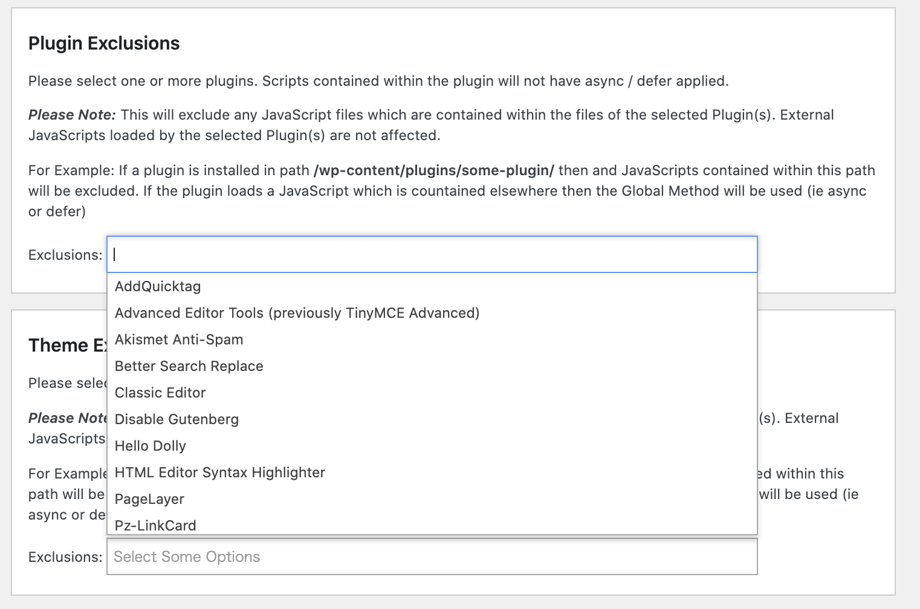The width and height of the screenshot is (920, 609).
Task: Select HTML Editor Syntax Highlighter plugin
Action: coord(220,472)
